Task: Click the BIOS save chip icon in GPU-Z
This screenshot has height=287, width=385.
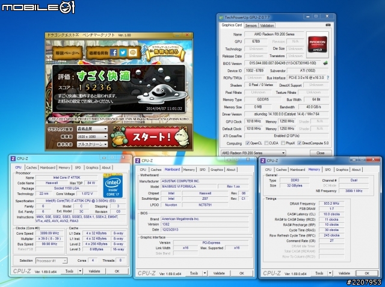Action: tap(325, 63)
